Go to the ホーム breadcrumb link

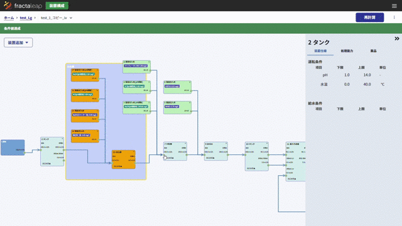coord(9,18)
